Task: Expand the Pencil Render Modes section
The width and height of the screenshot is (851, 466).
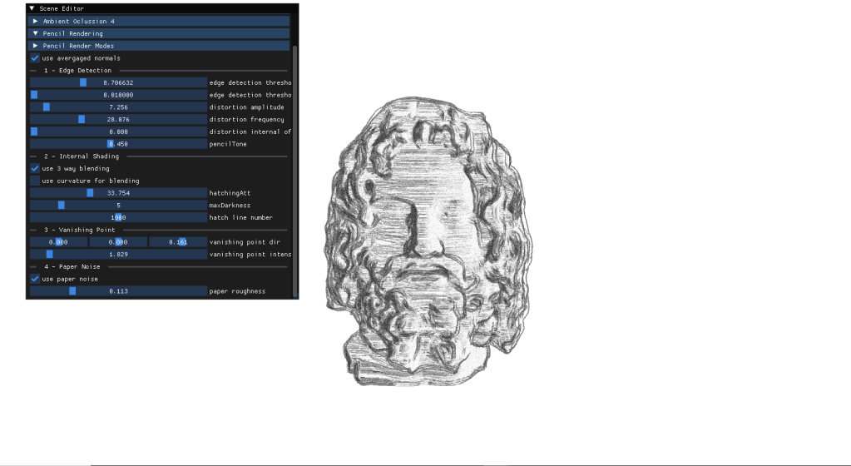Action: 36,46
